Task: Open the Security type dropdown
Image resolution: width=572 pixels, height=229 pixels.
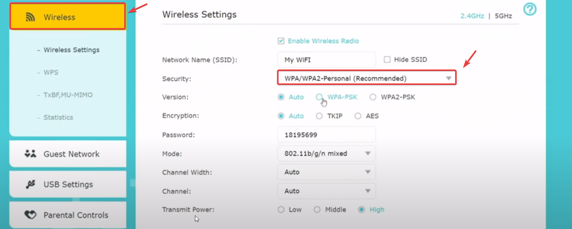Action: 367,78
